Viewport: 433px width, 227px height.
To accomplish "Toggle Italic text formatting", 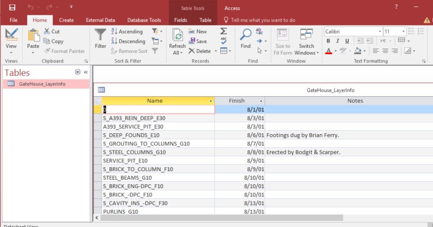I will click(x=337, y=41).
